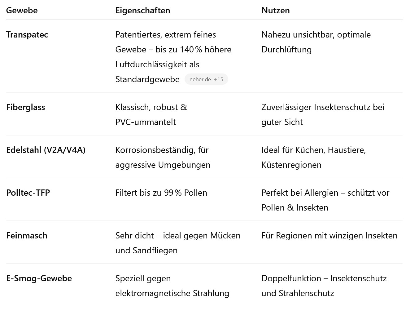Click the Polltec-TFP row title

(28, 193)
